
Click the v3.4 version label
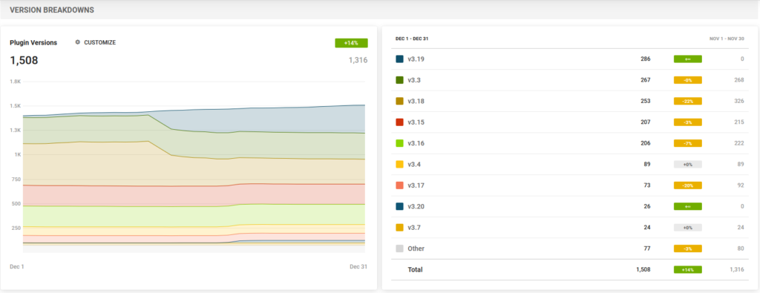414,164
